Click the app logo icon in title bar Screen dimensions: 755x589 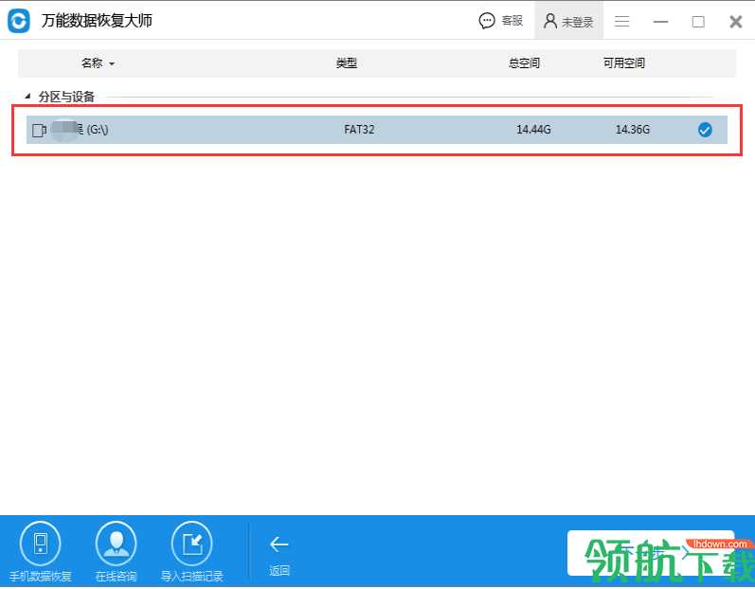(x=19, y=21)
